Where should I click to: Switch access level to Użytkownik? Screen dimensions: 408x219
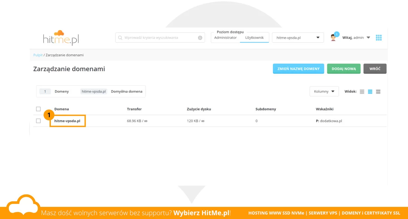pos(255,38)
